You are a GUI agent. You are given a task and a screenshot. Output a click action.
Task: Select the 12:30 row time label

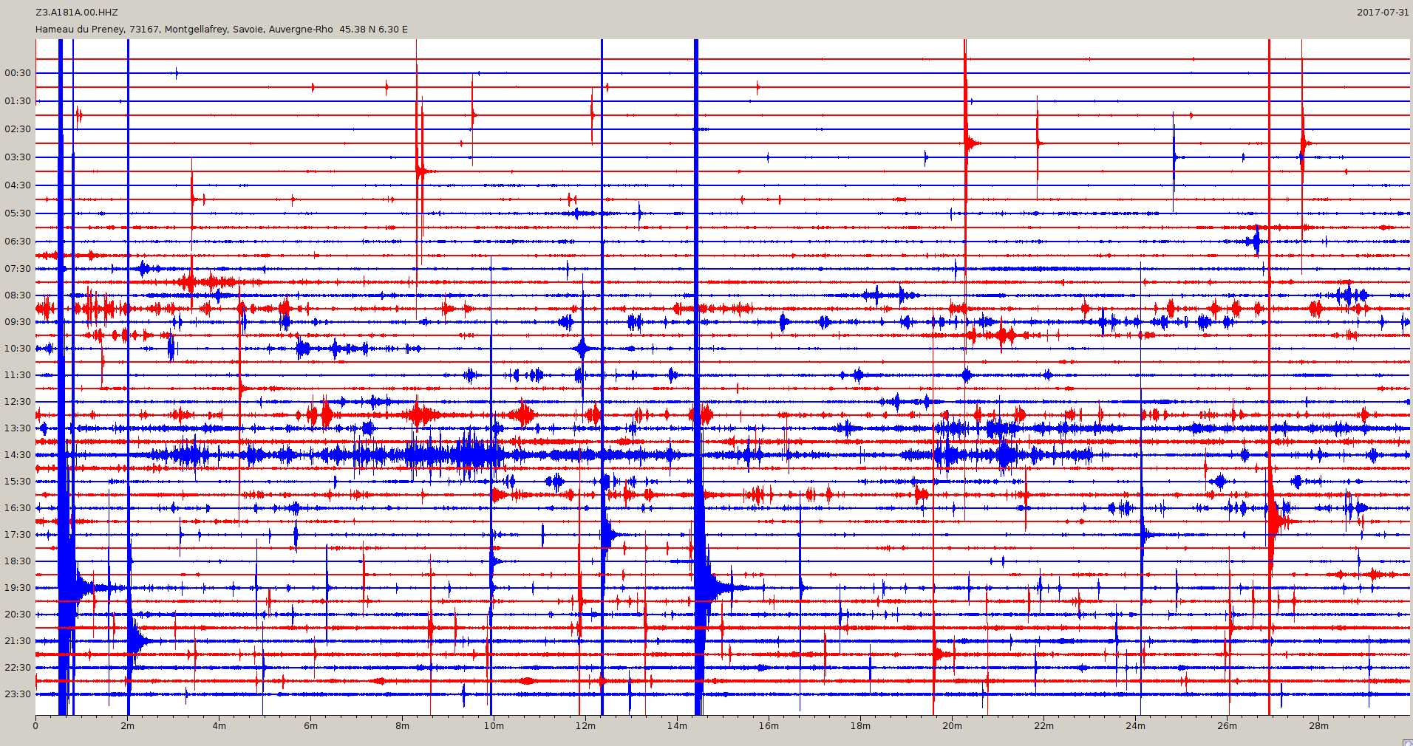18,402
